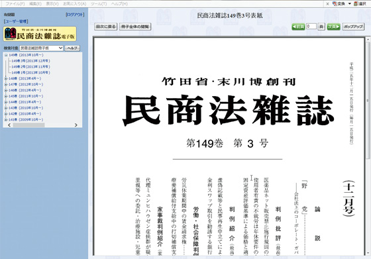Select the 147巻 (2012年10月~) tree label

pyautogui.click(x=26, y=84)
